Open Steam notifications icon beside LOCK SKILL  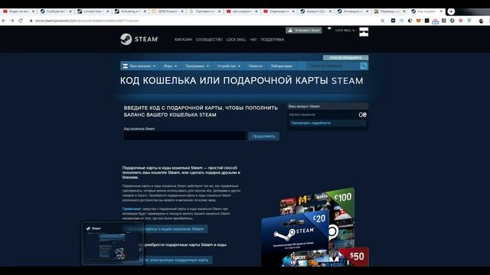(329, 29)
